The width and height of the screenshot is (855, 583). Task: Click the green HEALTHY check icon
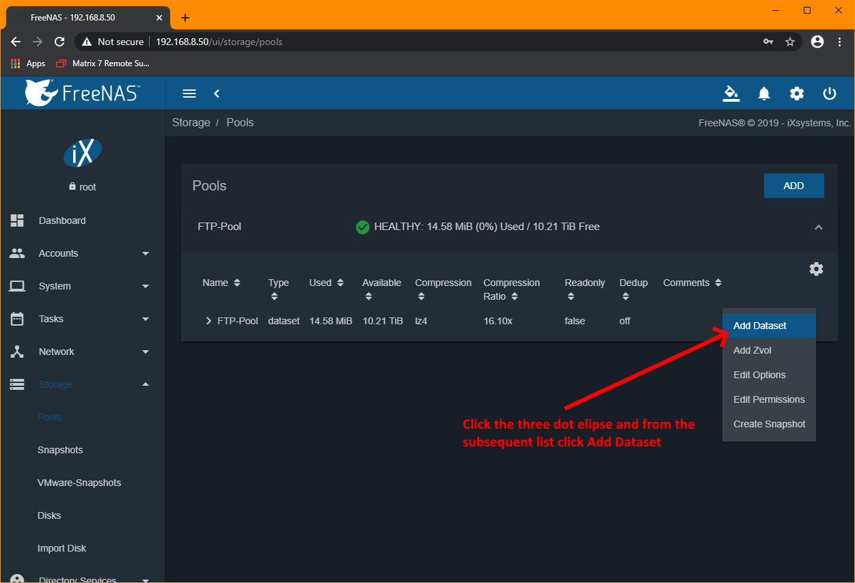(363, 227)
